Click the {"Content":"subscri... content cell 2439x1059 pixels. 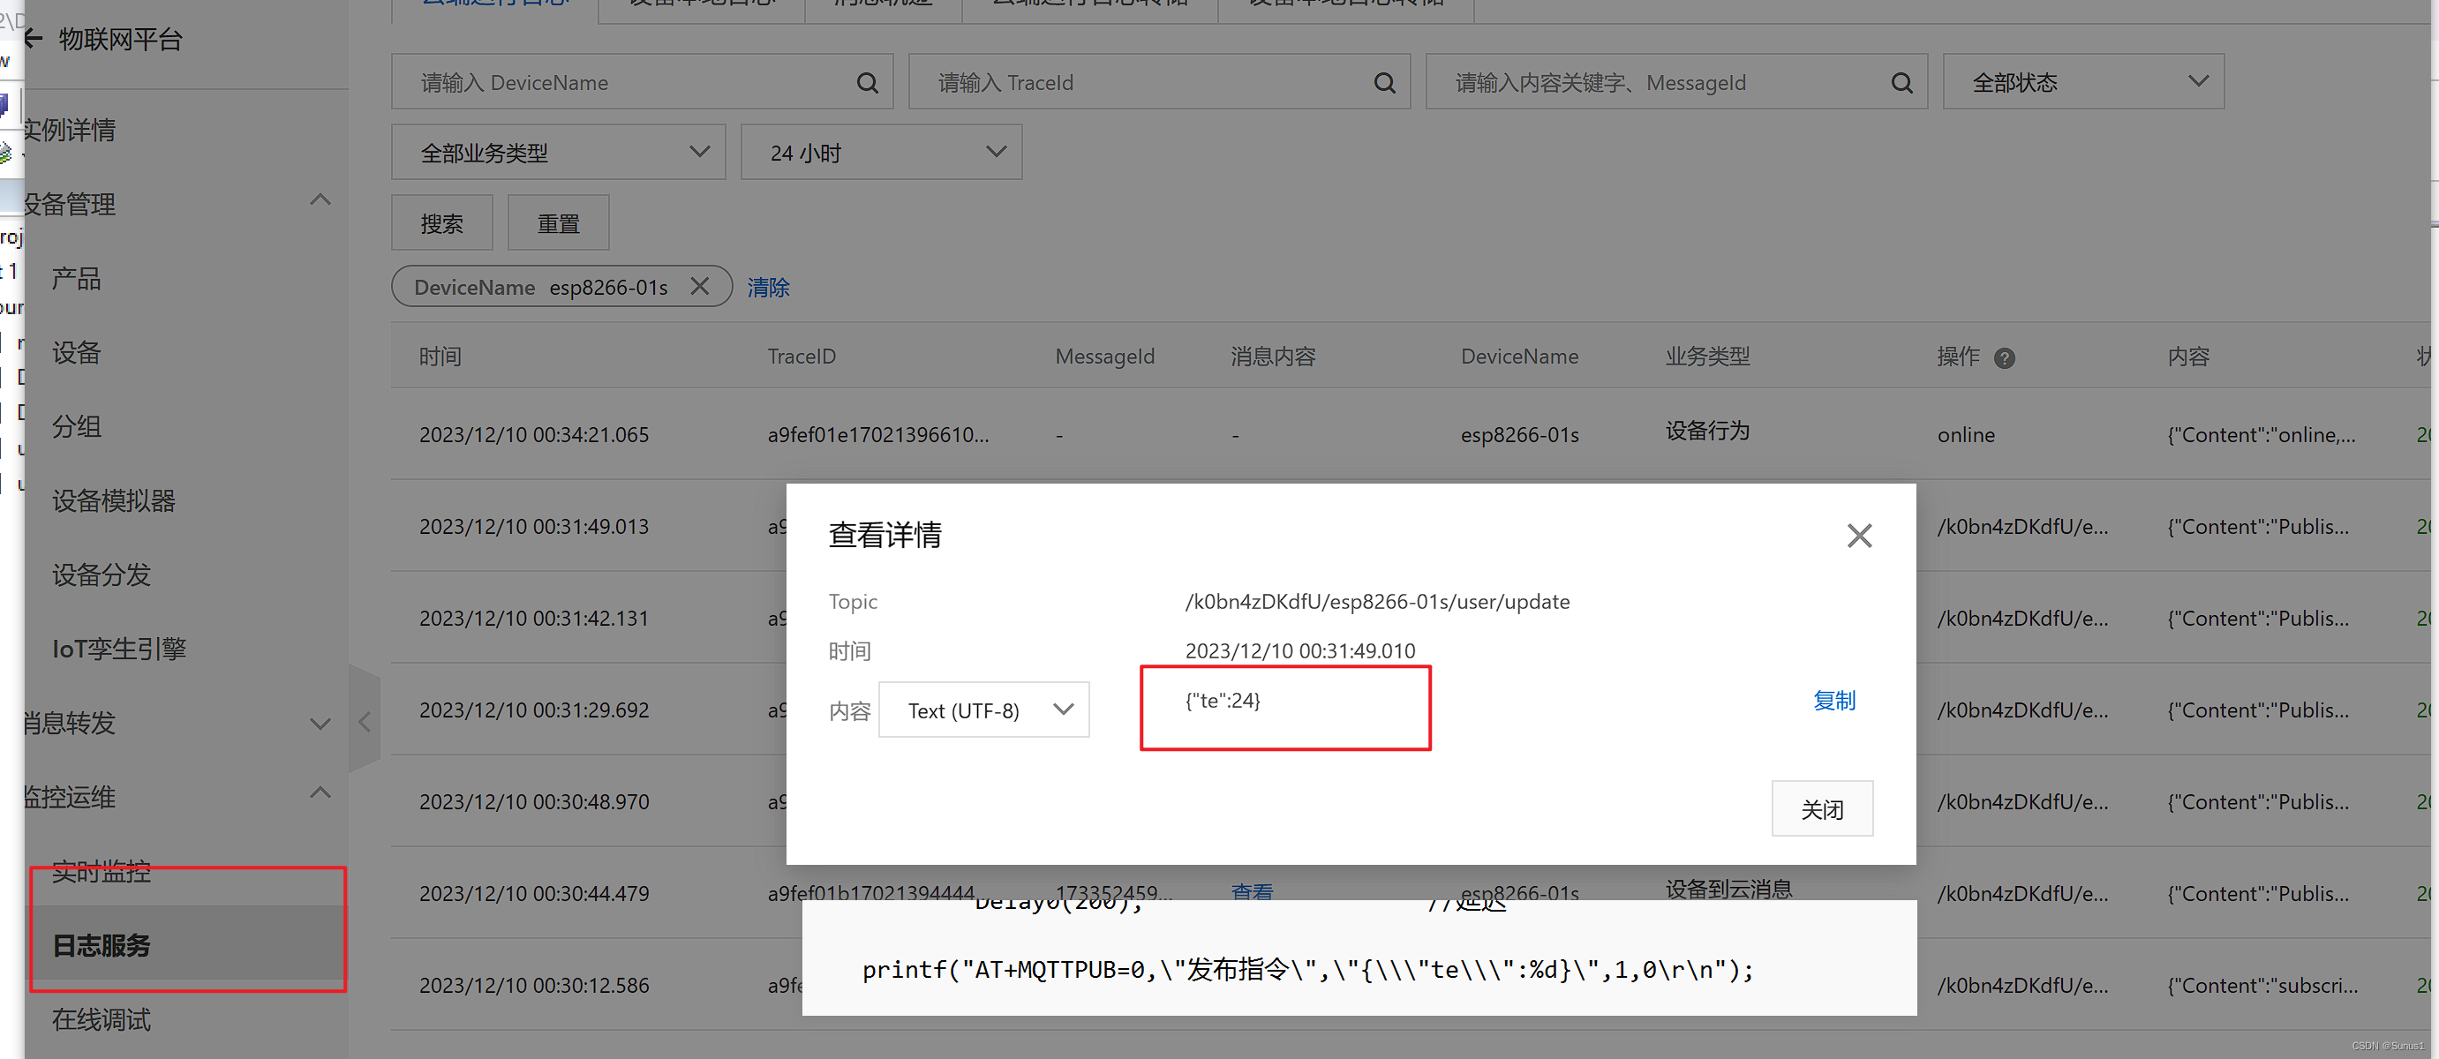[2262, 986]
